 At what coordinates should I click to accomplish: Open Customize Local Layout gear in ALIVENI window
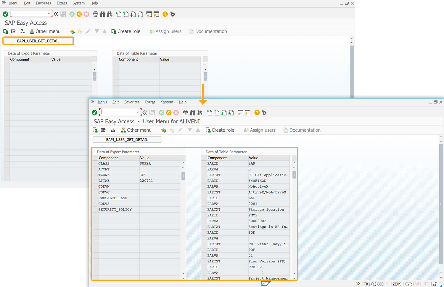point(264,113)
